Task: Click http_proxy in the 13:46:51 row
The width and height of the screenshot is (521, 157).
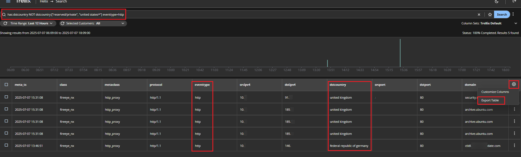Action: pos(112,146)
